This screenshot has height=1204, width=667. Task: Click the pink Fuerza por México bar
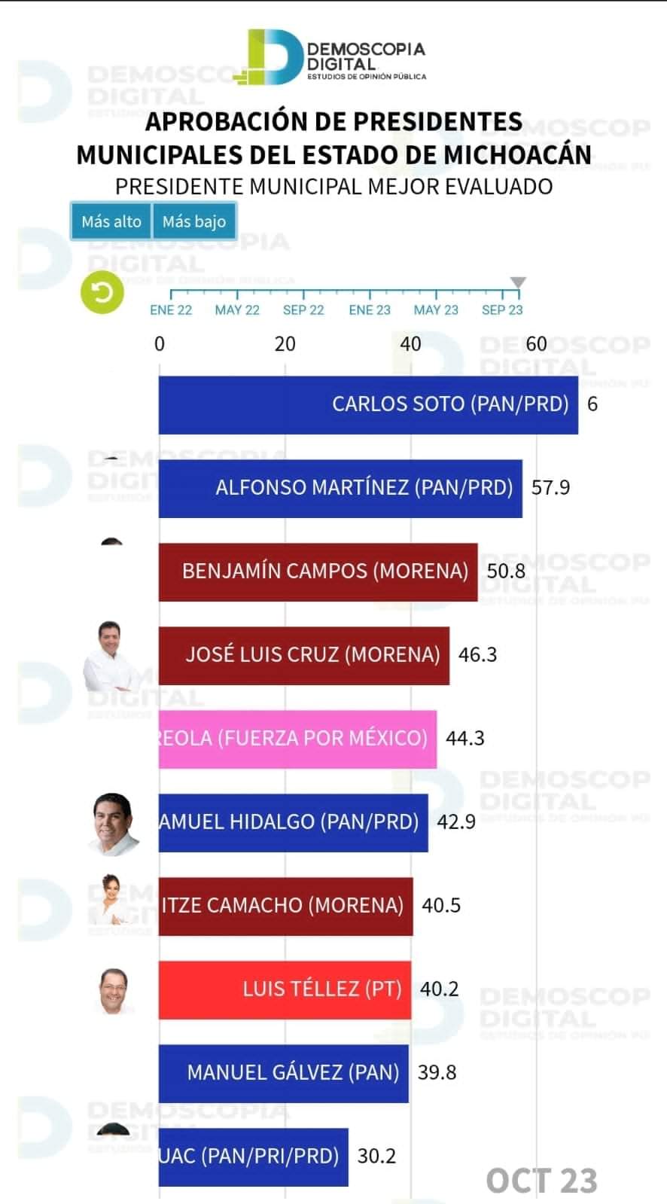click(297, 739)
